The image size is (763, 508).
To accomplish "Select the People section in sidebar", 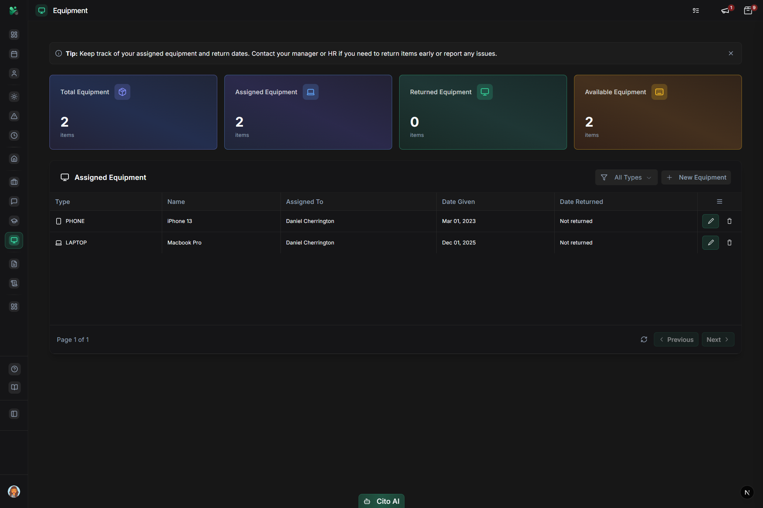I will coord(14,73).
